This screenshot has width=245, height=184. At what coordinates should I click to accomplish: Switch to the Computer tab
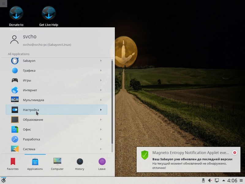[57, 164]
